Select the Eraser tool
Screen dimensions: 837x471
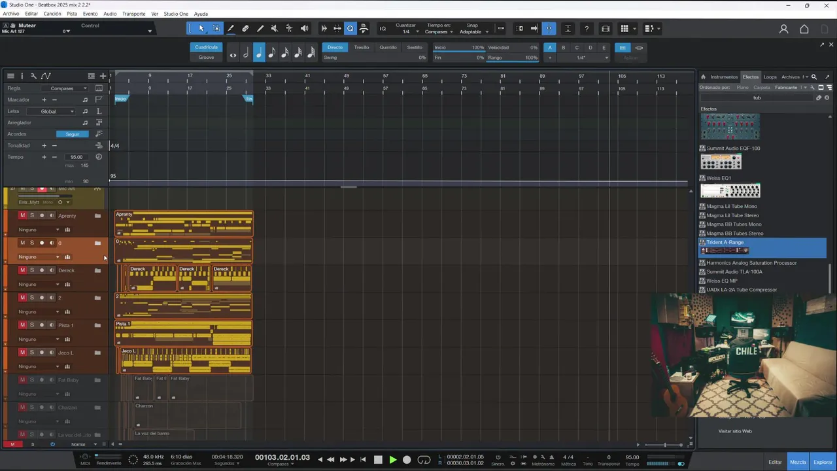tap(245, 28)
